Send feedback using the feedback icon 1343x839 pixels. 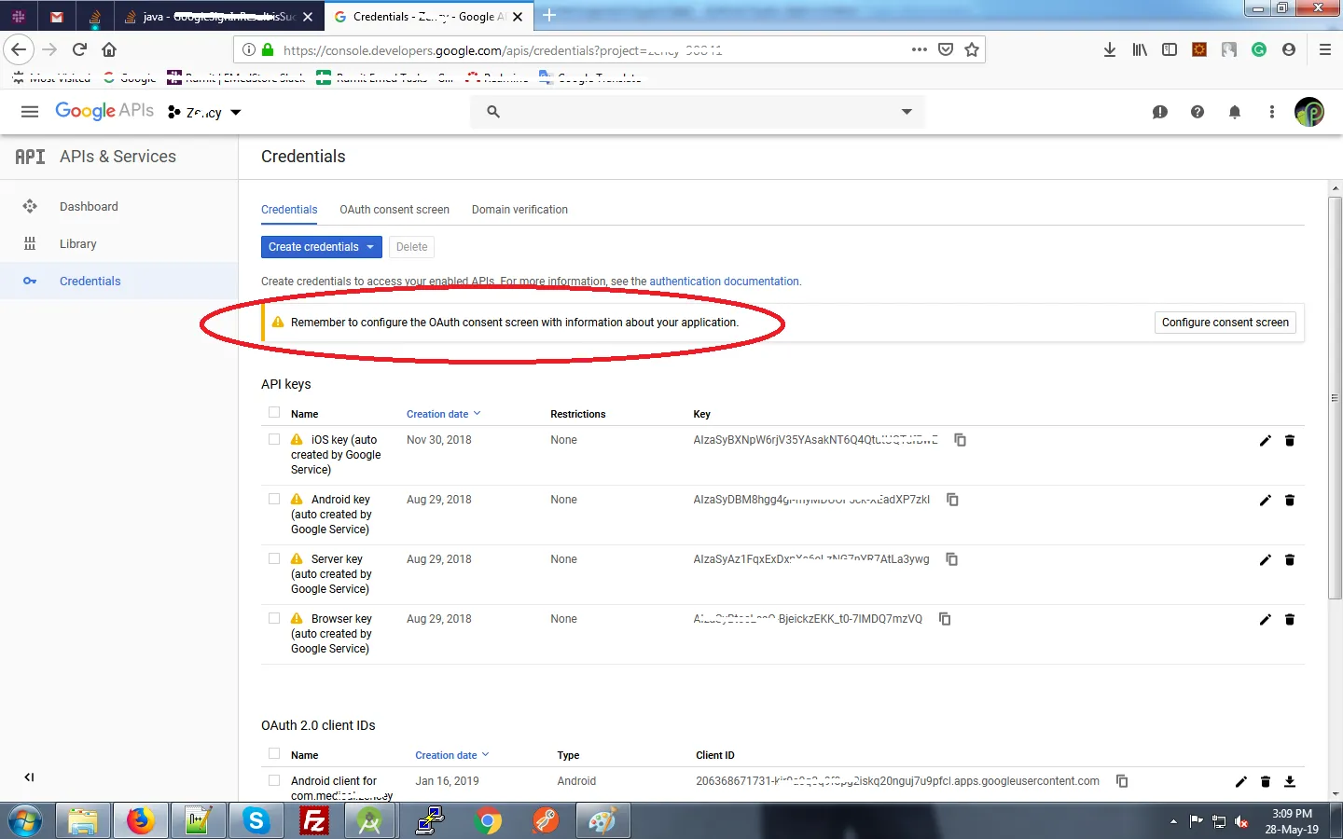click(x=1160, y=112)
